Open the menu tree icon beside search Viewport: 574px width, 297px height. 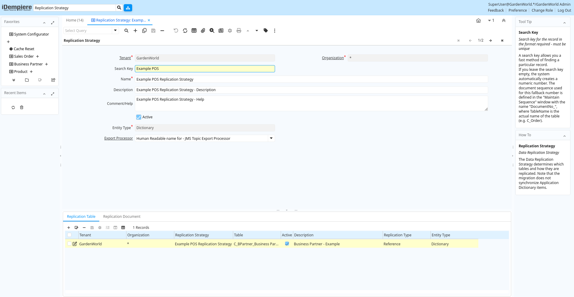(x=128, y=8)
